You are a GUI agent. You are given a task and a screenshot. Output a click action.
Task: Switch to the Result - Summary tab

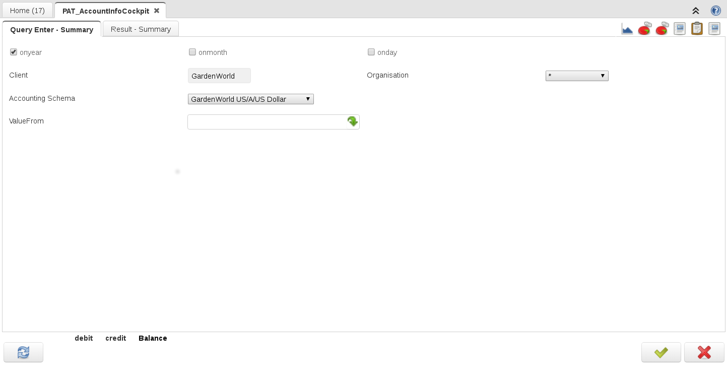click(x=141, y=29)
